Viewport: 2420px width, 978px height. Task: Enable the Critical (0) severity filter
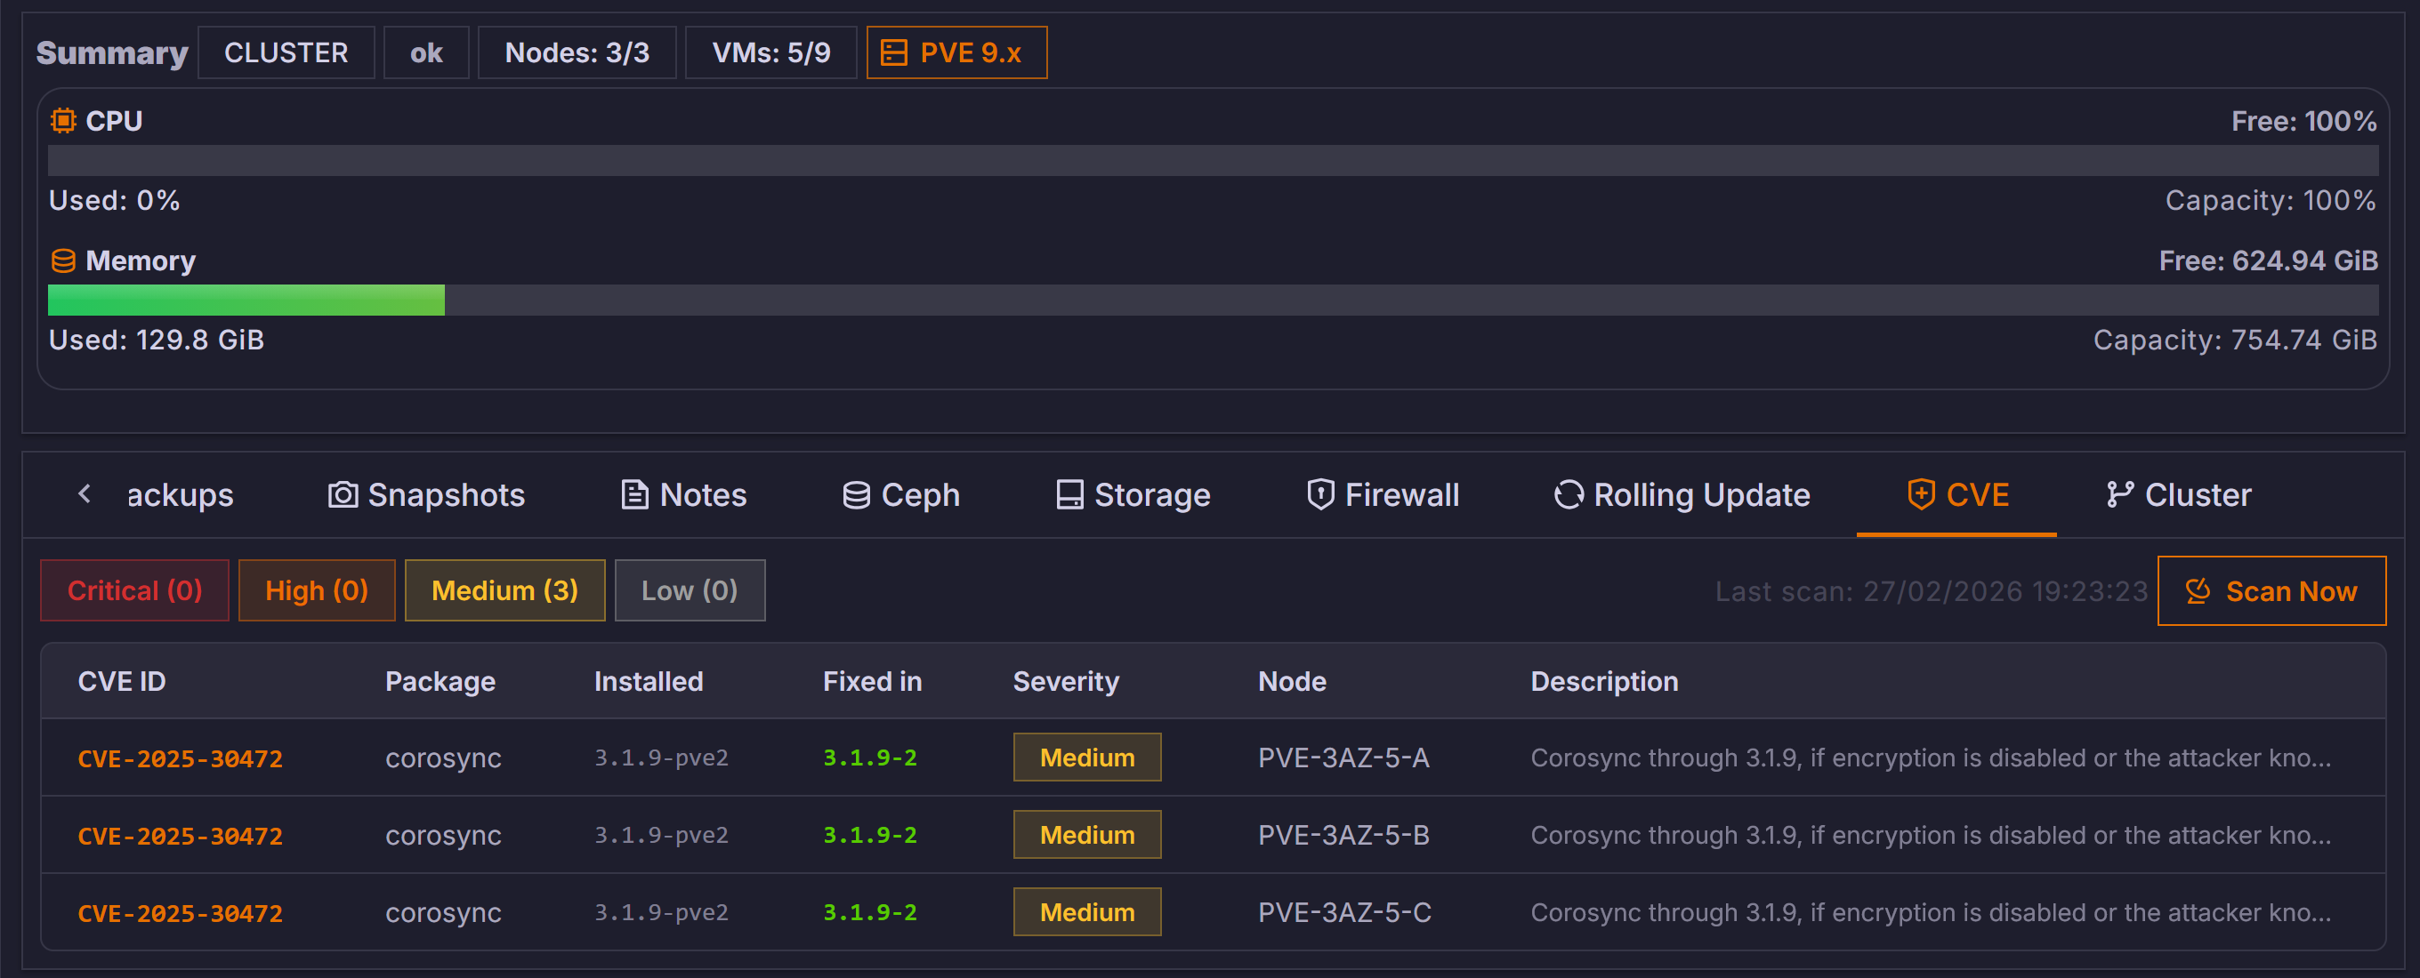pos(133,590)
